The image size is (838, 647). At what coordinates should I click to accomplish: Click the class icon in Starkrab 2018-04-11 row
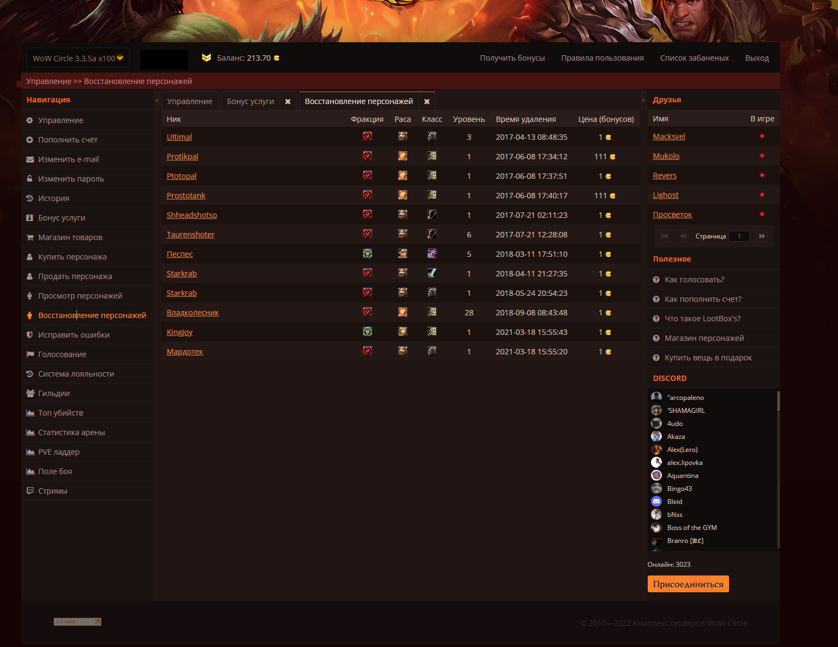tap(431, 273)
